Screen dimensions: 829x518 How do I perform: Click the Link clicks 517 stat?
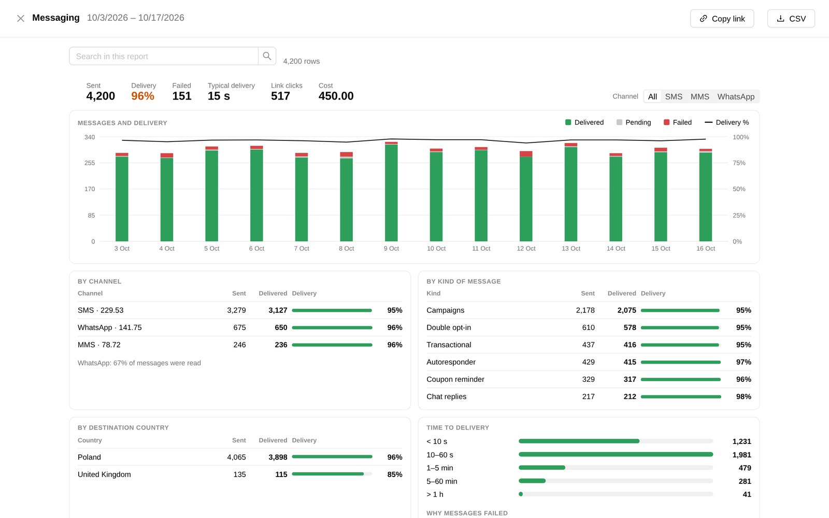(287, 92)
